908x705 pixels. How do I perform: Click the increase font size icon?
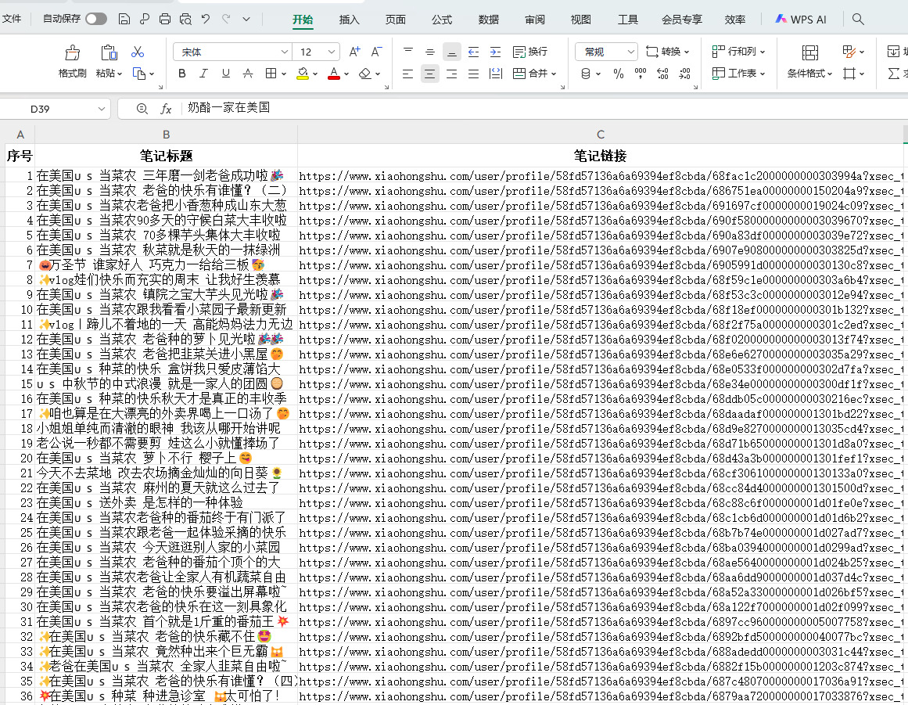(x=354, y=52)
